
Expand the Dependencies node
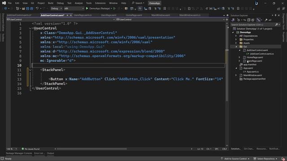click(x=236, y=36)
